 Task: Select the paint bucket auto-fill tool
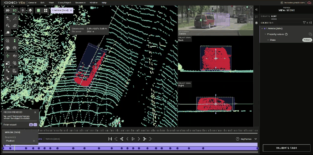(8, 26)
